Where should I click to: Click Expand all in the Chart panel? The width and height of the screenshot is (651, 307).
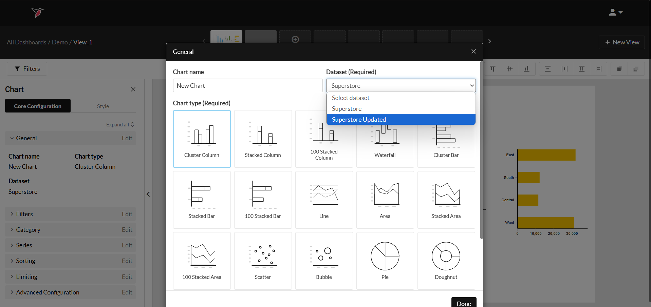[120, 124]
